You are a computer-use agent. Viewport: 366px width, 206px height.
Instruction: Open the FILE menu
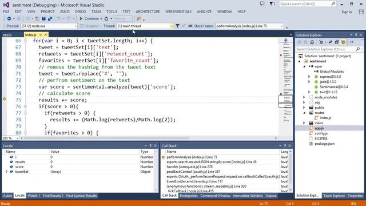[x=6, y=11]
